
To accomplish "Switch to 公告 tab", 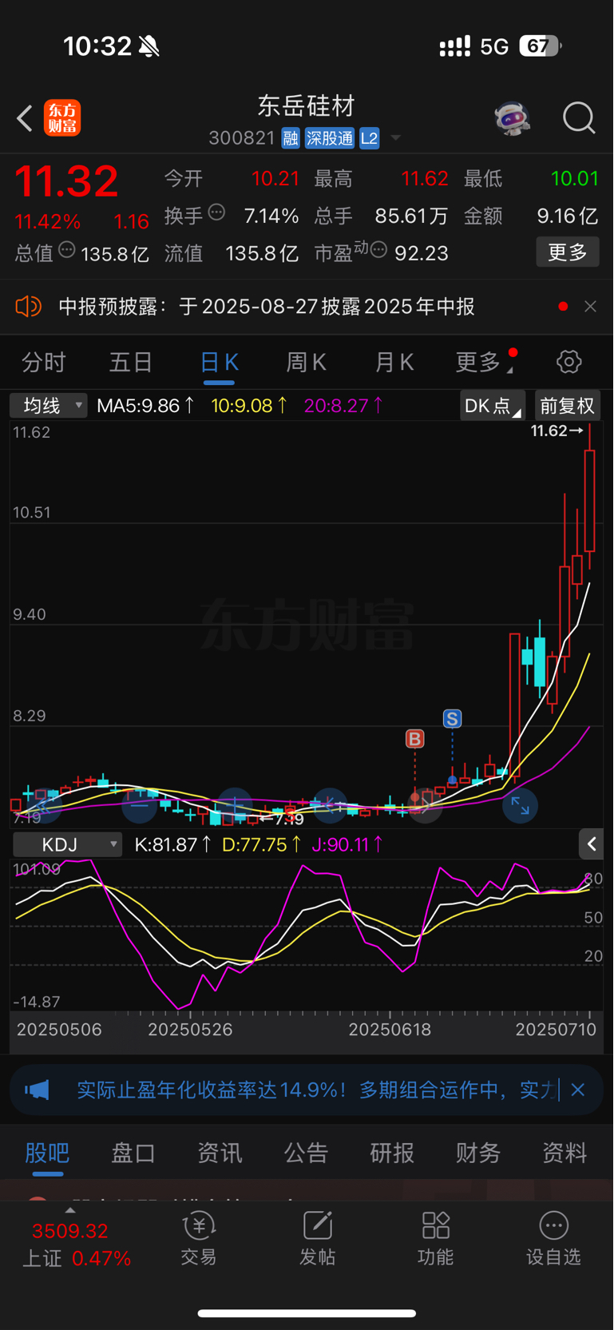I will click(306, 1153).
